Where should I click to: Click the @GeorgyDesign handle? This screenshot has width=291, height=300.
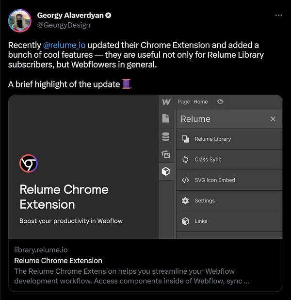pyautogui.click(x=64, y=25)
